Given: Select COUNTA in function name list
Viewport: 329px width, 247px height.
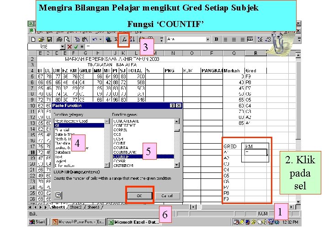Looking at the screenshot, I should tap(143, 148).
